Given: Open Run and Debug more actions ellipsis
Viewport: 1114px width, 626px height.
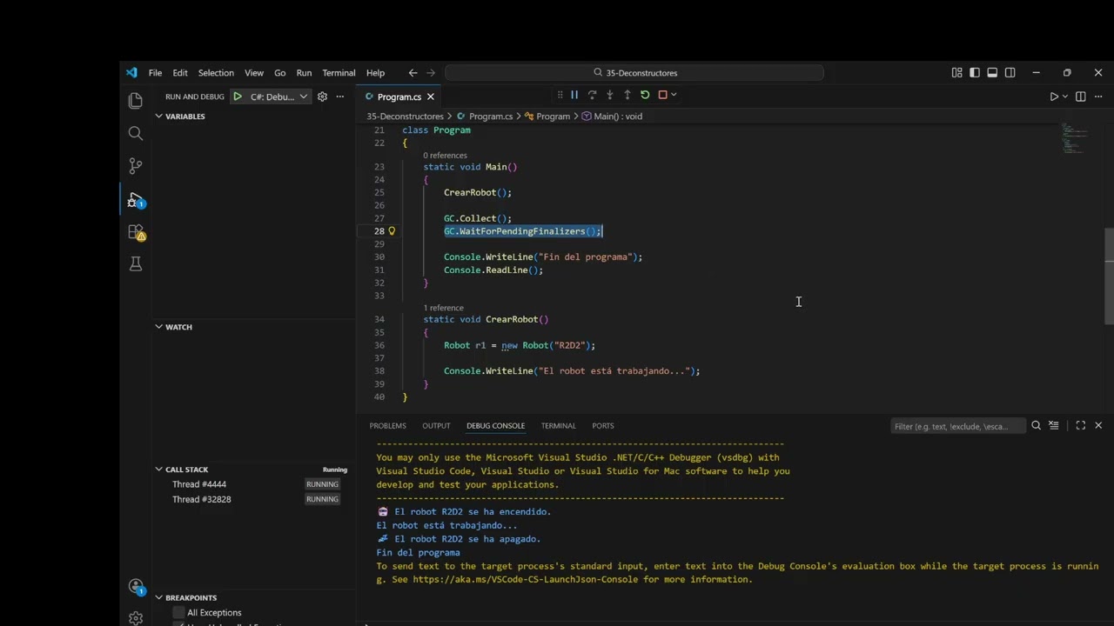Looking at the screenshot, I should pyautogui.click(x=340, y=97).
